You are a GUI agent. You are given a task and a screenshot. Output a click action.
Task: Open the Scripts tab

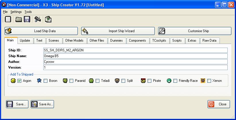[177, 40]
